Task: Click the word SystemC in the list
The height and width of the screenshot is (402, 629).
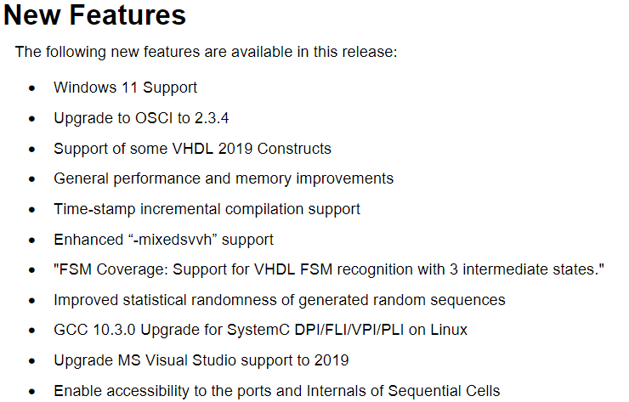Action: [x=258, y=331]
